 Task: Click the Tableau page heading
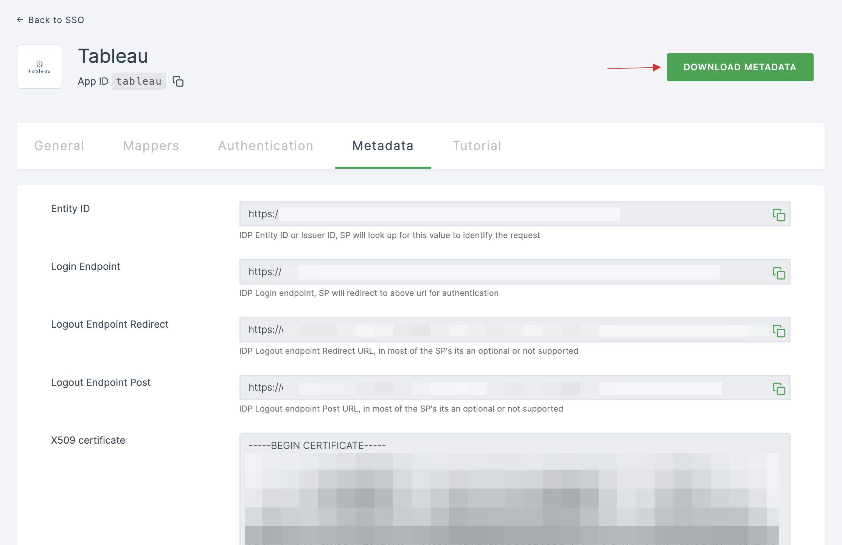[113, 56]
